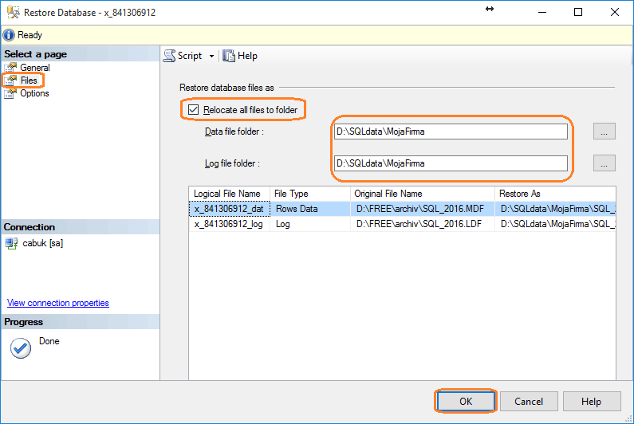Click the Logical File Name column header

227,194
